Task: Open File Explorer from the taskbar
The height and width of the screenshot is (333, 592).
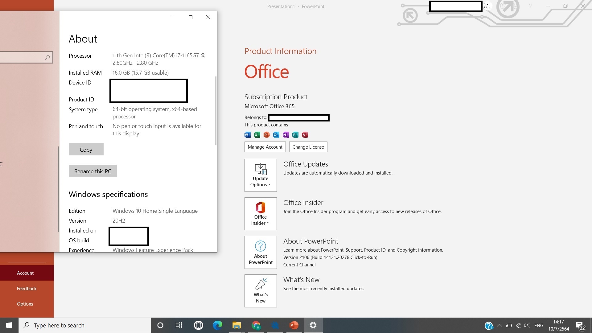Action: pos(236,325)
